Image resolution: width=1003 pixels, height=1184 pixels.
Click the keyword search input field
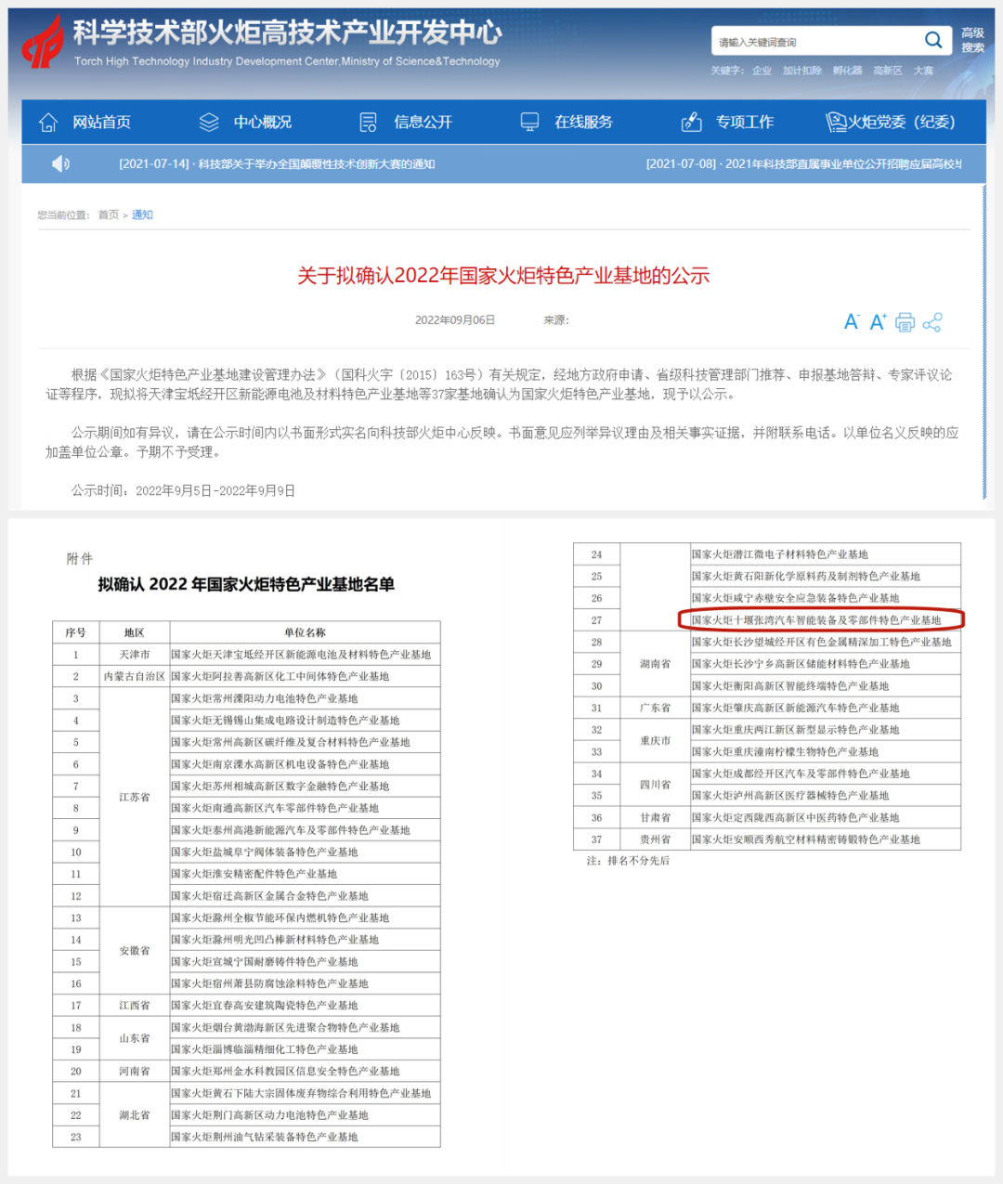point(816,42)
